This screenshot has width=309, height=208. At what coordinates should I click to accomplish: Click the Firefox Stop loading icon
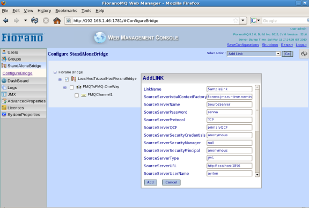pyautogui.click(x=46, y=20)
